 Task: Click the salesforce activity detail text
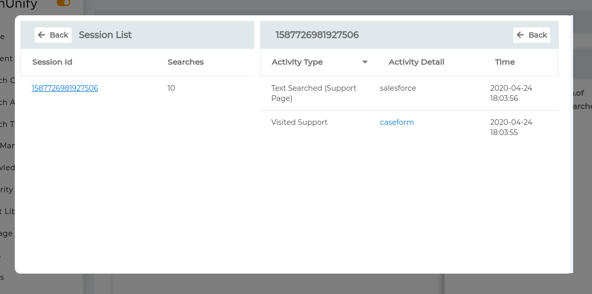[398, 88]
